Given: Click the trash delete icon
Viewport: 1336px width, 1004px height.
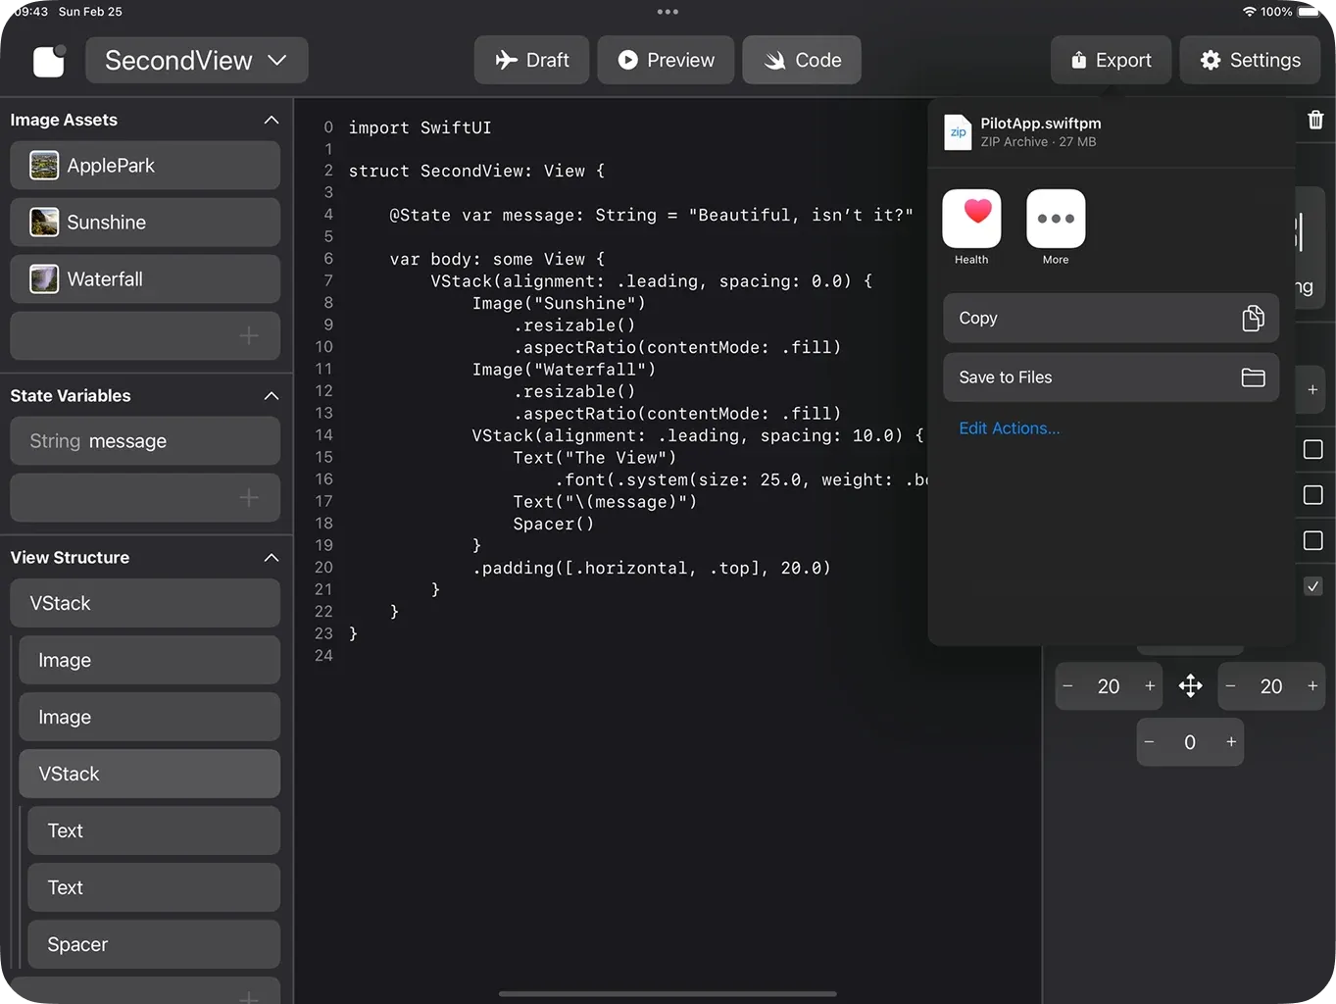Looking at the screenshot, I should (1315, 120).
